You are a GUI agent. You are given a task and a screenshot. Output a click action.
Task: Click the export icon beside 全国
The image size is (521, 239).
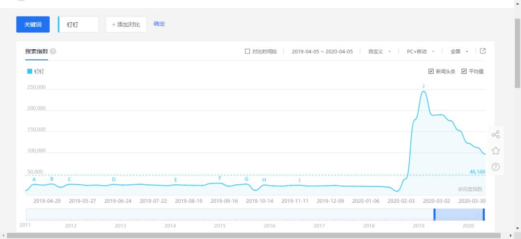(483, 51)
